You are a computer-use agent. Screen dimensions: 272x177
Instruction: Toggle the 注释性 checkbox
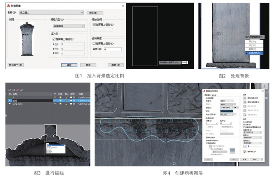pyautogui.click(x=244, y=122)
